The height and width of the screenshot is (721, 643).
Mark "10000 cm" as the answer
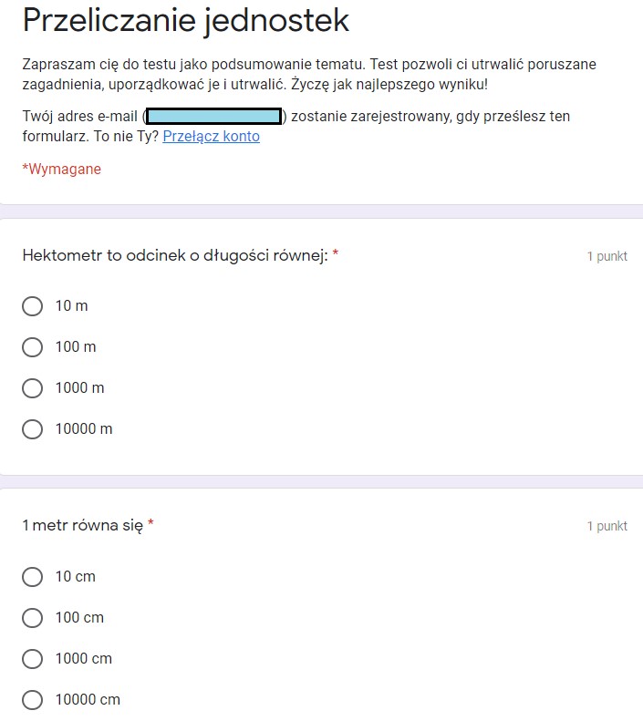(x=32, y=699)
